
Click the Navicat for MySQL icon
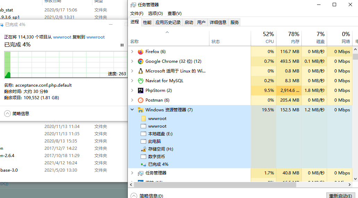140,81
